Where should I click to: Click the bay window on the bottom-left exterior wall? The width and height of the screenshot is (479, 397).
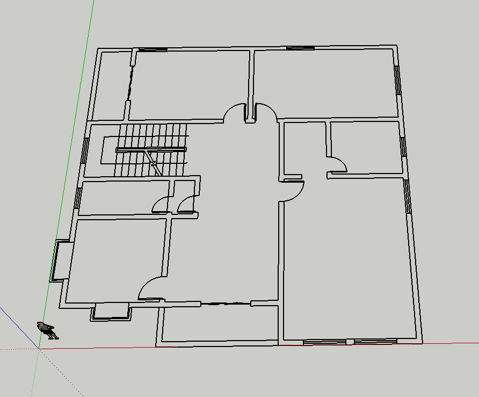click(x=111, y=312)
